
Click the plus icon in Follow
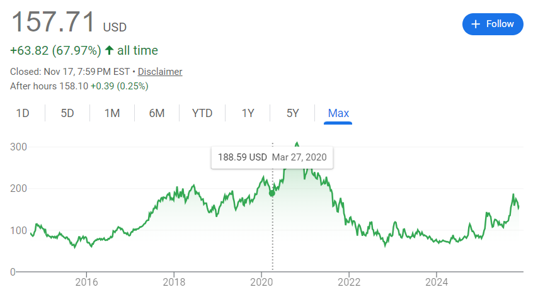[476, 24]
